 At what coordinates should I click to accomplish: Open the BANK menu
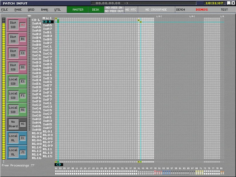click(x=45, y=10)
